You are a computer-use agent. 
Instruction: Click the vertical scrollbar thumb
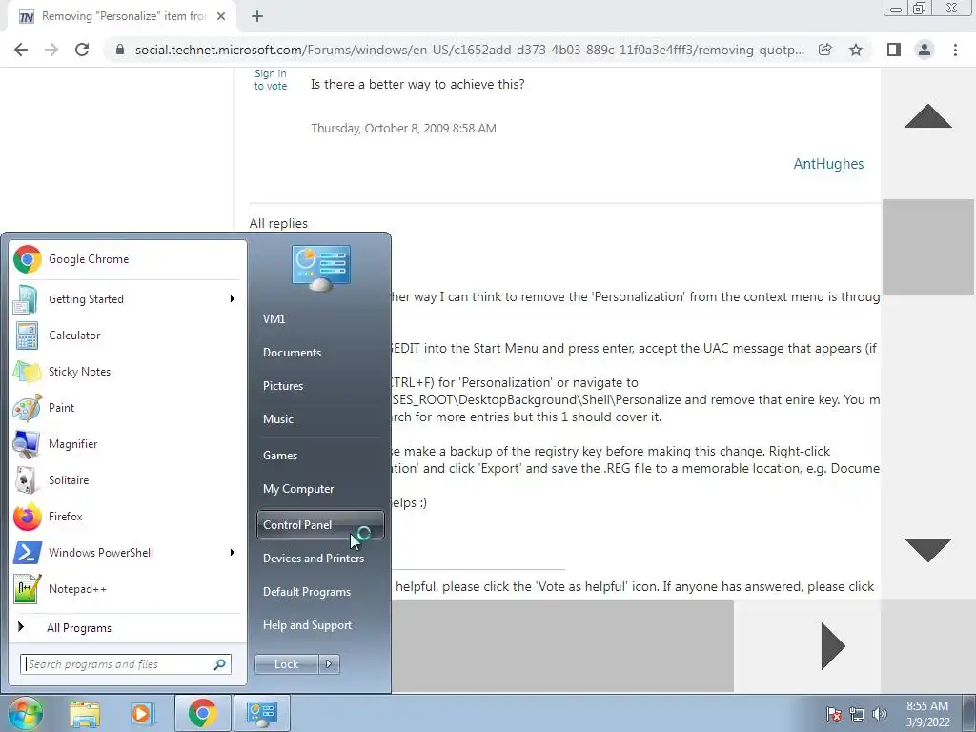pos(927,247)
